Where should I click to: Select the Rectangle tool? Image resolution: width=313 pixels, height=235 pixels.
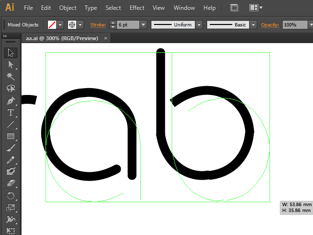(x=11, y=136)
